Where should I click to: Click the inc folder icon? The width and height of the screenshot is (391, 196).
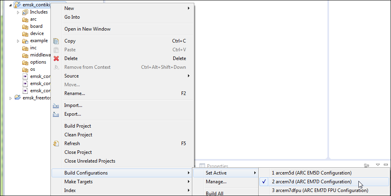click(x=25, y=48)
